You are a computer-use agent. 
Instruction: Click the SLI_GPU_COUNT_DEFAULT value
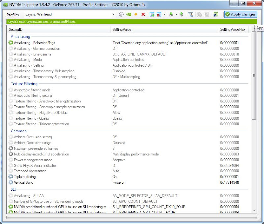[135, 201]
